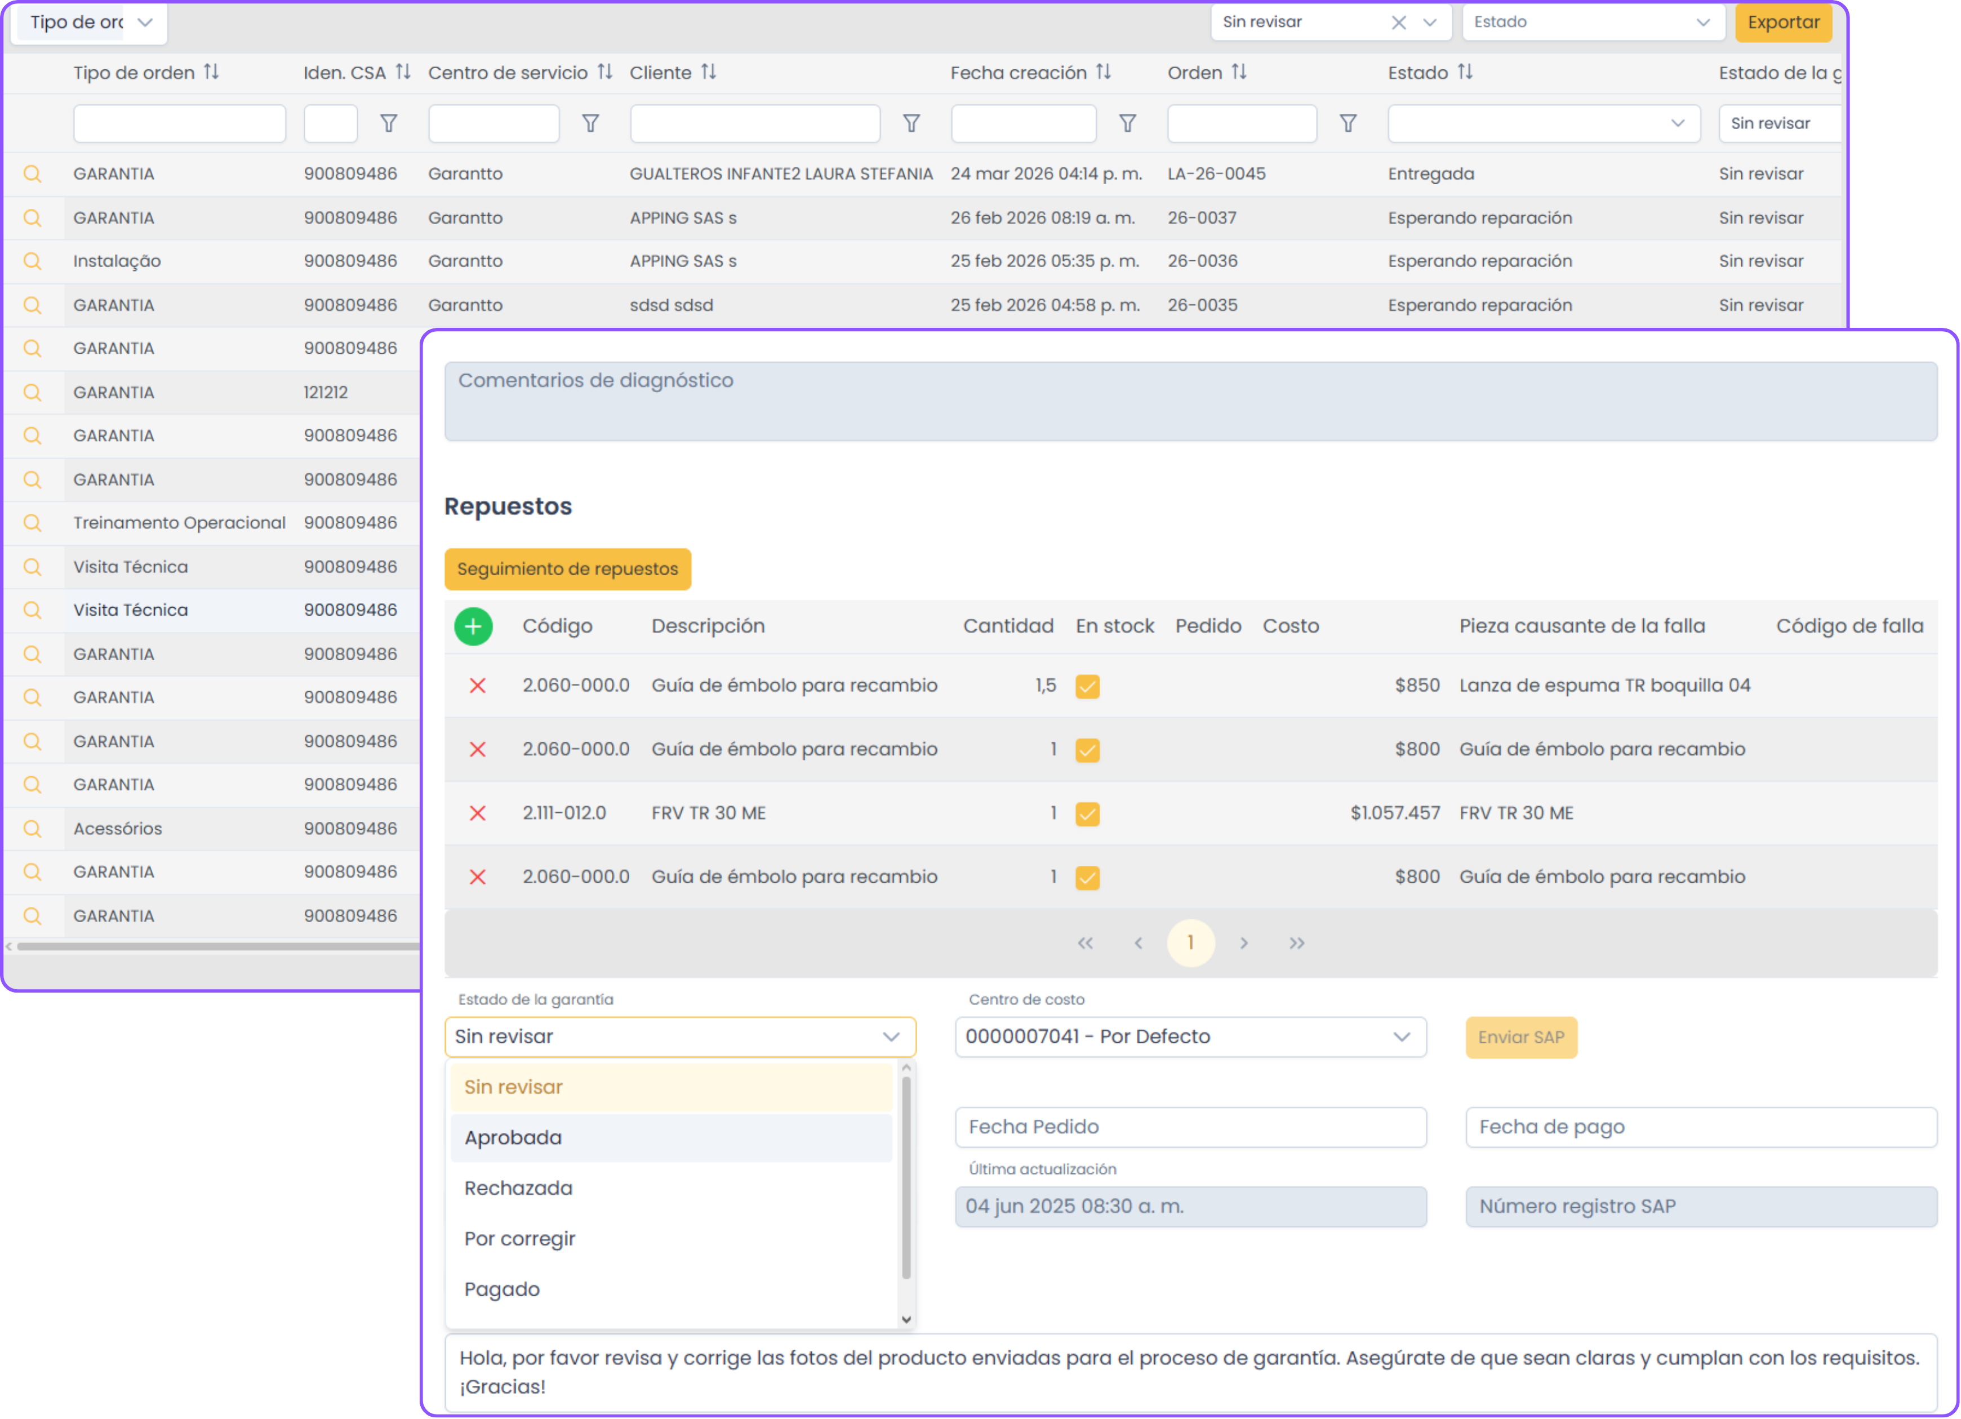Click the Exportar button
The image size is (1961, 1419).
pos(1783,23)
